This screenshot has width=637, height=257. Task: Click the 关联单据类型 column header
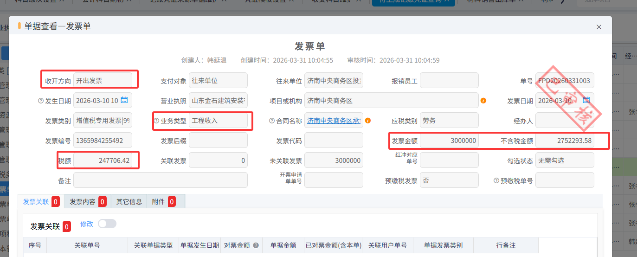point(153,245)
